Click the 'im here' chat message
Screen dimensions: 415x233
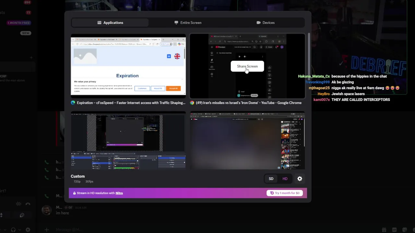pyautogui.click(x=62, y=213)
